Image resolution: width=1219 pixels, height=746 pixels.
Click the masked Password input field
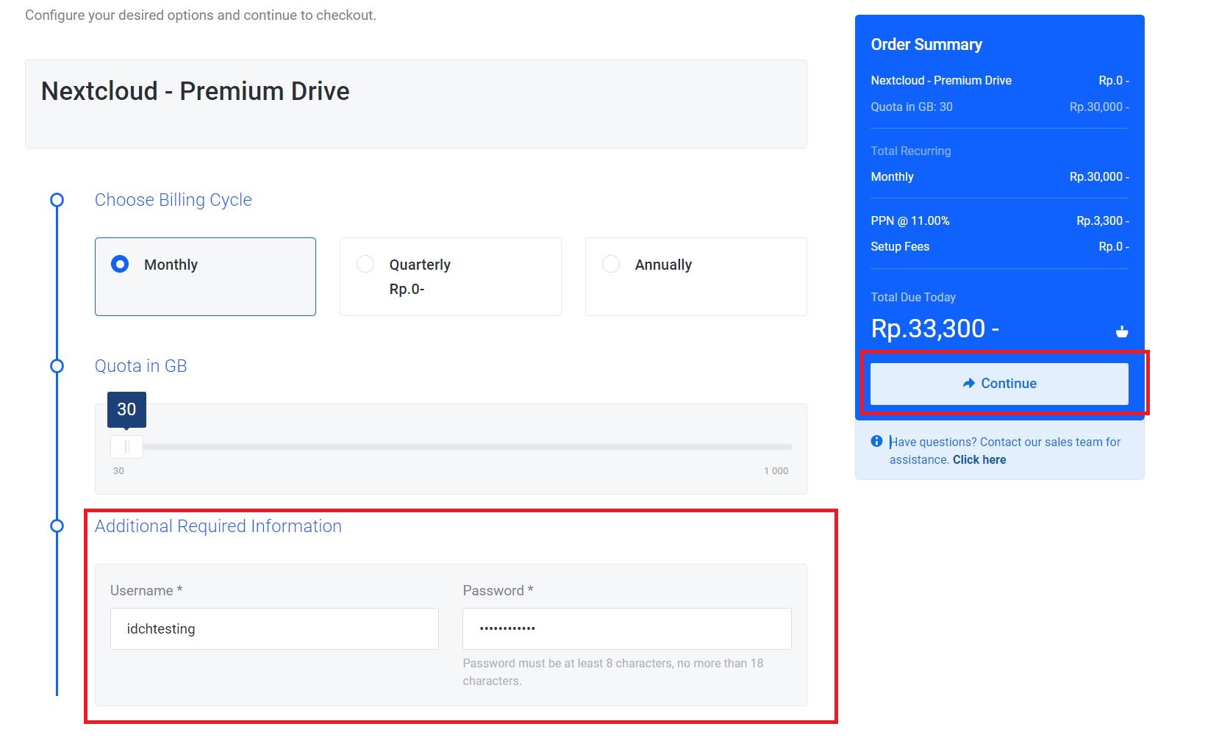click(626, 628)
